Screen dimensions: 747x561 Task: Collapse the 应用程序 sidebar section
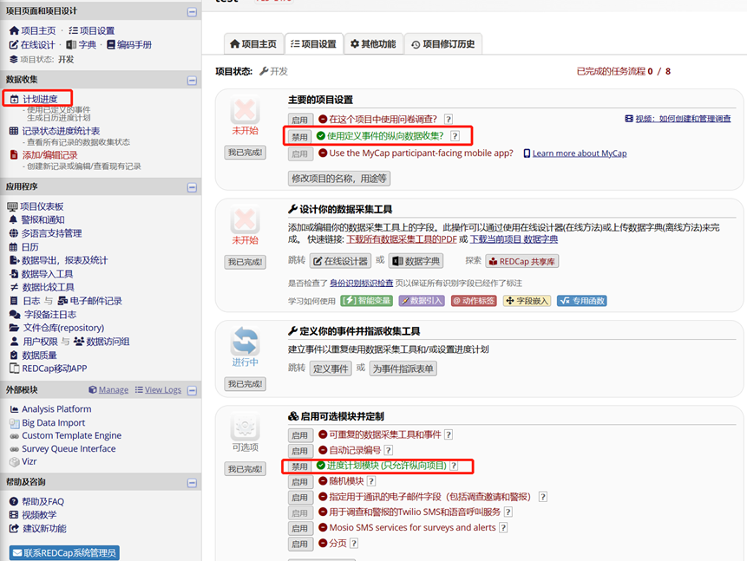tap(192, 187)
